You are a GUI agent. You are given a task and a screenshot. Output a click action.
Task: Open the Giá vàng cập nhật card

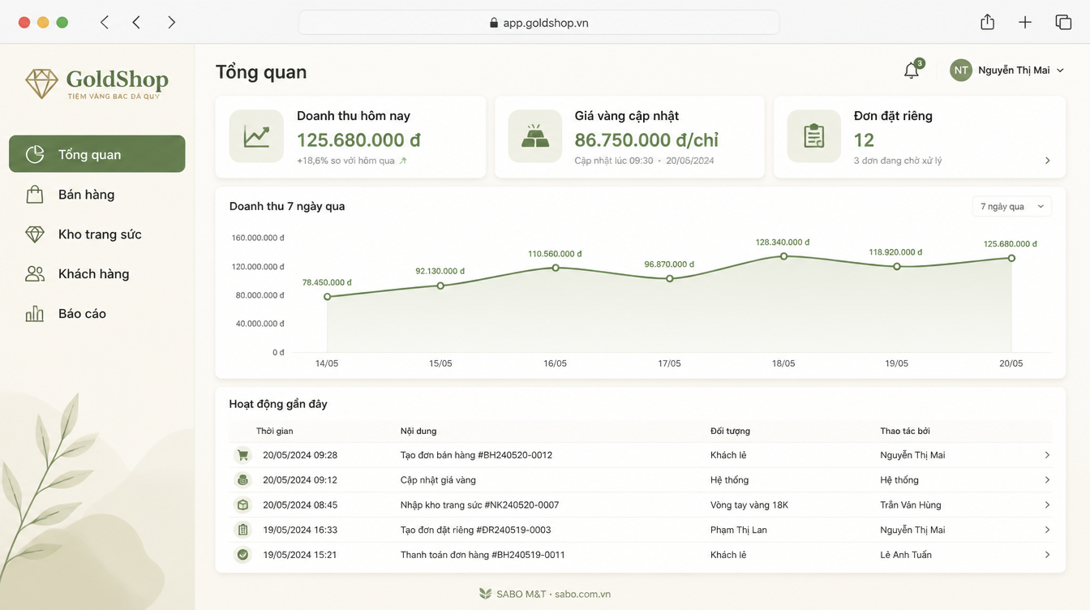click(x=629, y=137)
